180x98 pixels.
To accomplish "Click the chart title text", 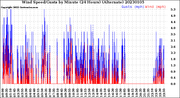I will pos(83,2).
